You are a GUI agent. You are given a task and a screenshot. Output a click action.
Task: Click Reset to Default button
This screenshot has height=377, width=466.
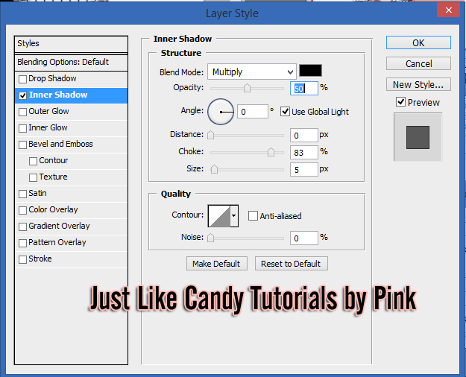[x=292, y=264]
